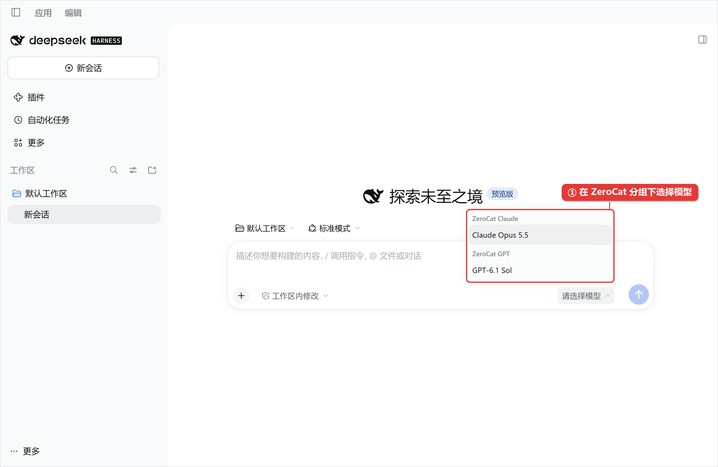The image size is (718, 467).
Task: Open the 应用 menu
Action: (x=43, y=13)
